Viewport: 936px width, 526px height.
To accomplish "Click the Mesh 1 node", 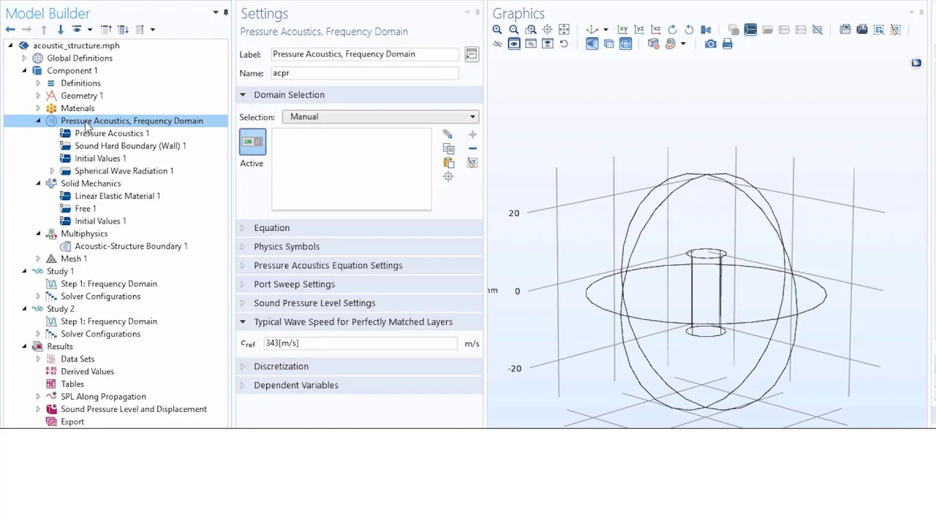I will pyautogui.click(x=73, y=259).
